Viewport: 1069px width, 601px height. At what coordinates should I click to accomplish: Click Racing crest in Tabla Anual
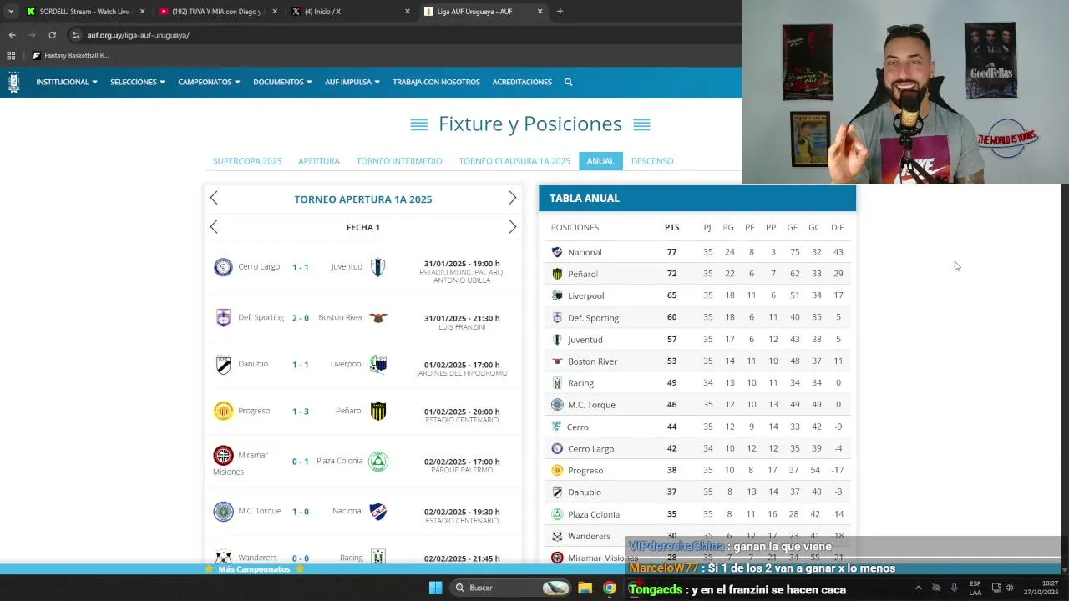557,383
